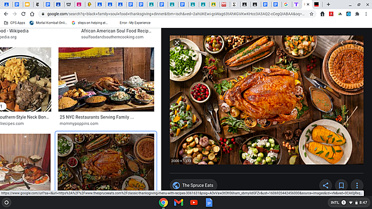Open the Mortal Kombat Online bookmark
This screenshot has height=209, width=372.
[48, 23]
